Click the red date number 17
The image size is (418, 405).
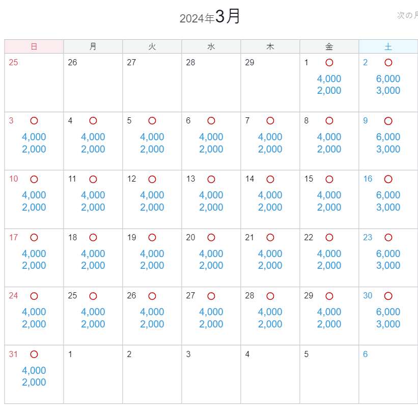point(14,237)
